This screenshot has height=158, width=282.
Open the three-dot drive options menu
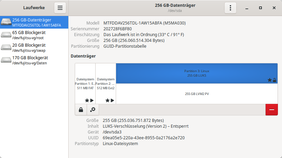(x=230, y=8)
